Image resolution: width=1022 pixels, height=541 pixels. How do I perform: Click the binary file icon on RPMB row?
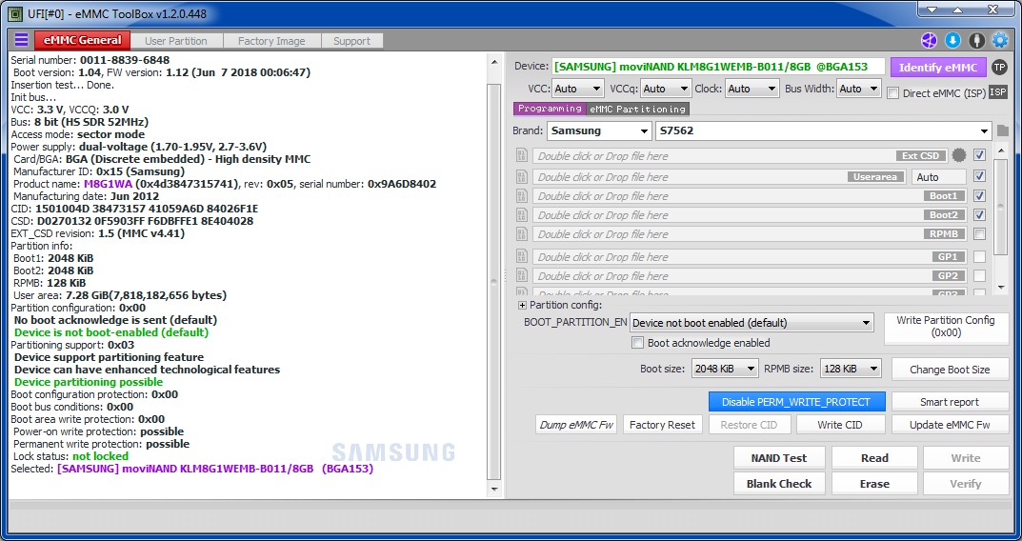tap(521, 233)
